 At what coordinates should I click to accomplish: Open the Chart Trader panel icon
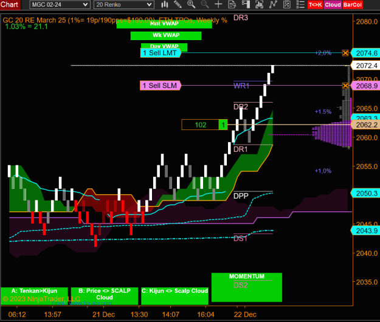click(x=246, y=4)
